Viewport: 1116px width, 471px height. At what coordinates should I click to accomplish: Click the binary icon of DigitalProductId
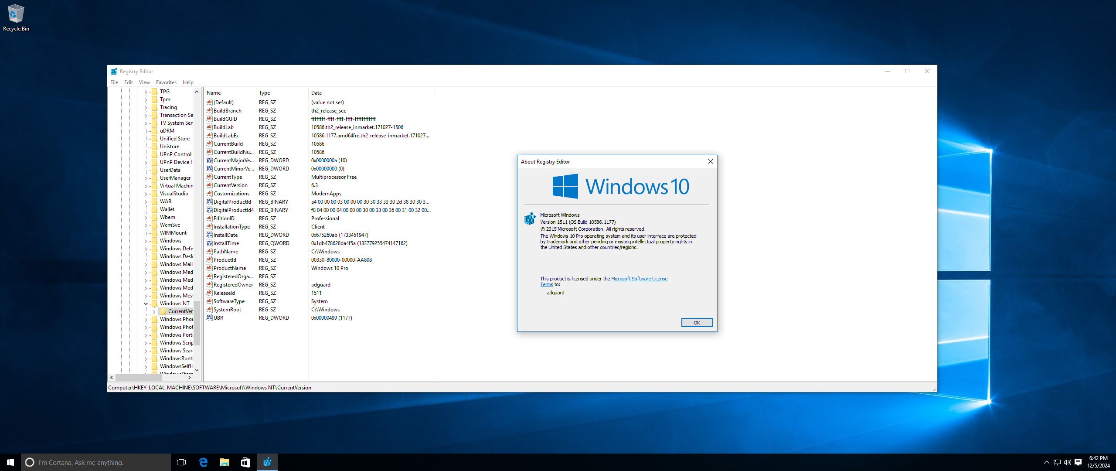pos(209,201)
